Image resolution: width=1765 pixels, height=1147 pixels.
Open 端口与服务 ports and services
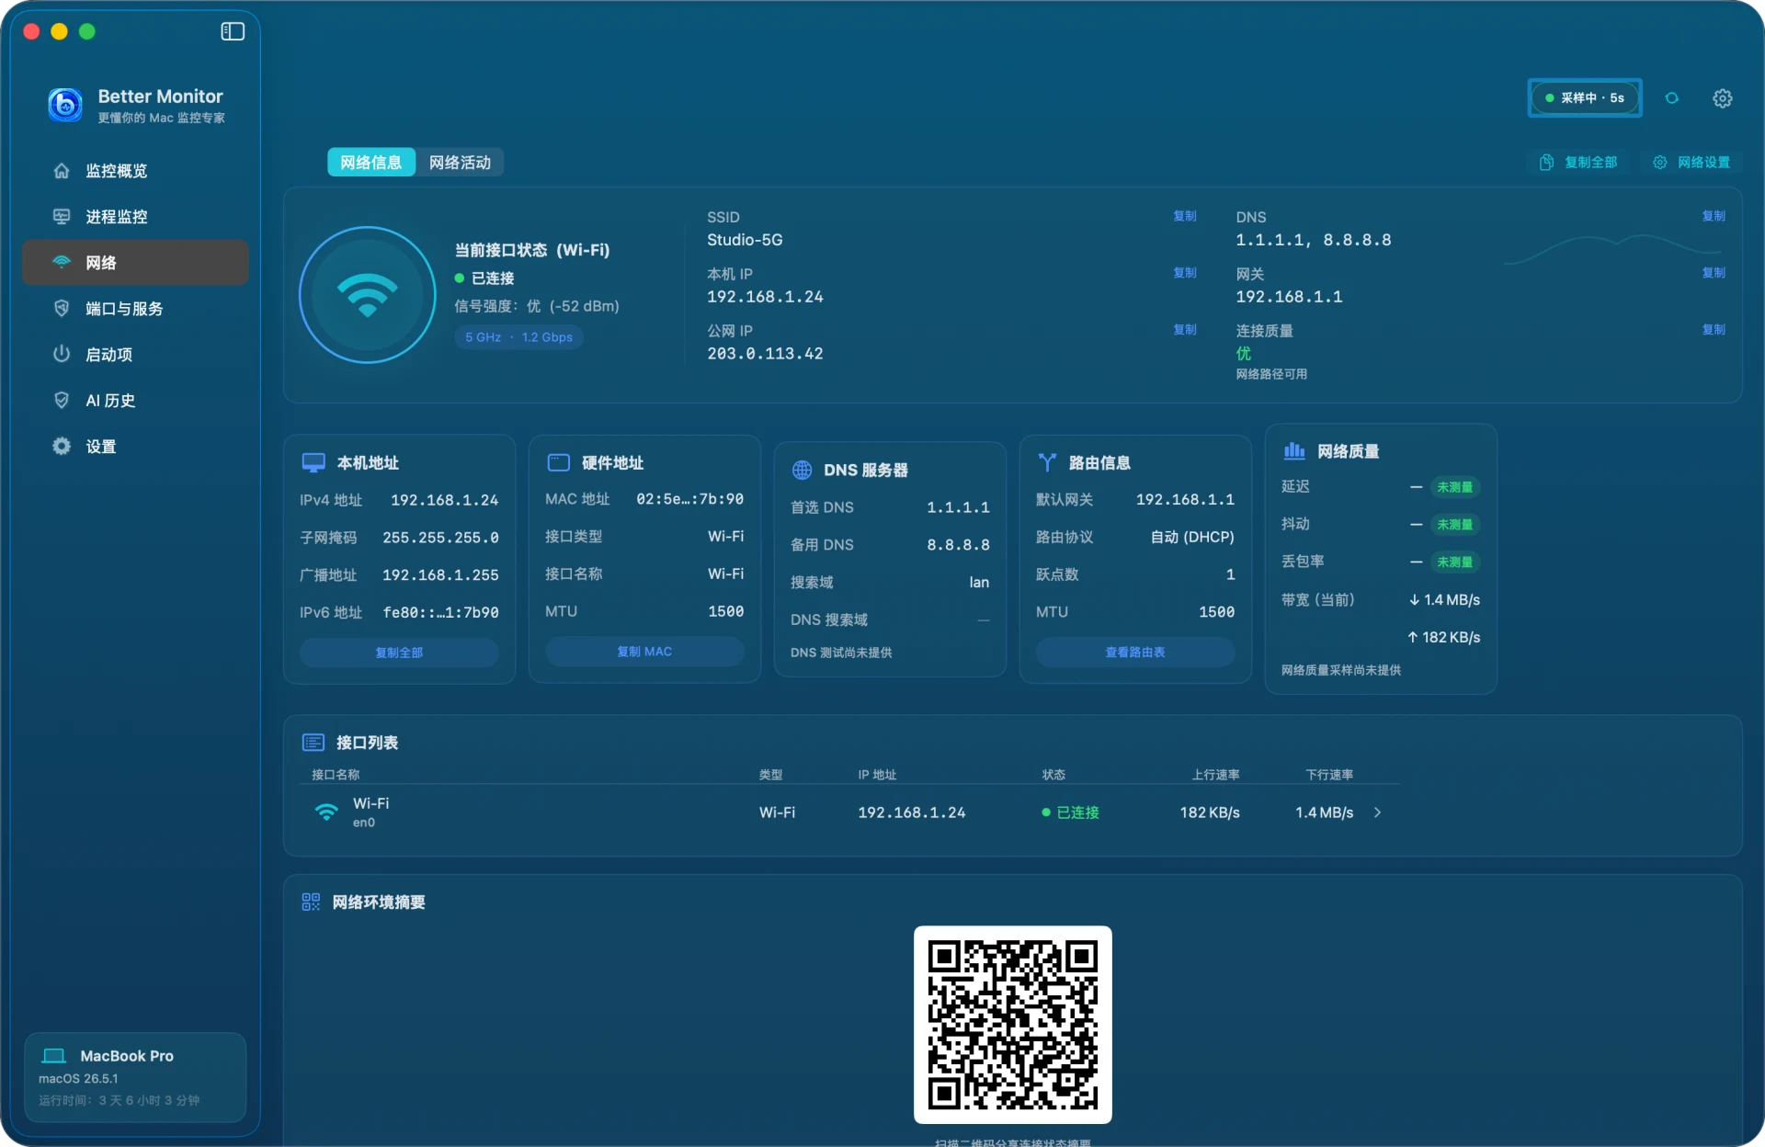click(x=135, y=309)
